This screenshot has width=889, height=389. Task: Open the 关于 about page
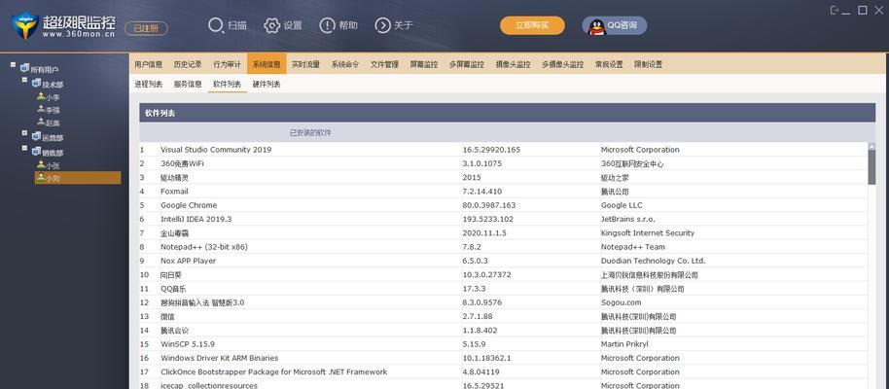coord(394,25)
